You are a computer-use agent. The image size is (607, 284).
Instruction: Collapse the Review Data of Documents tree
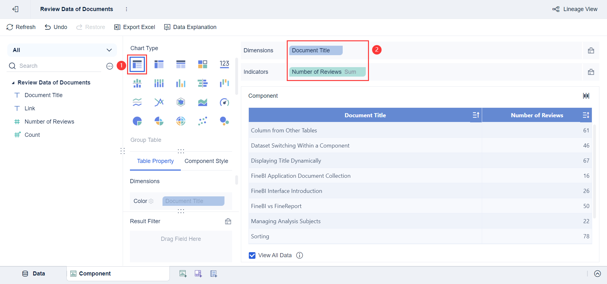tap(13, 83)
